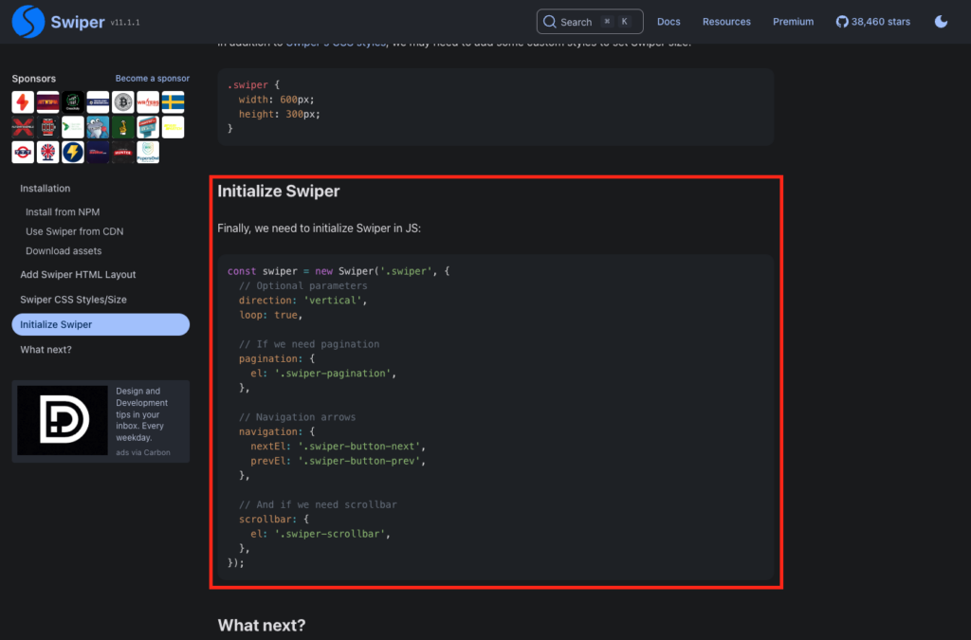Click the slot machine sponsor icon
The height and width of the screenshot is (640, 971).
click(47, 127)
